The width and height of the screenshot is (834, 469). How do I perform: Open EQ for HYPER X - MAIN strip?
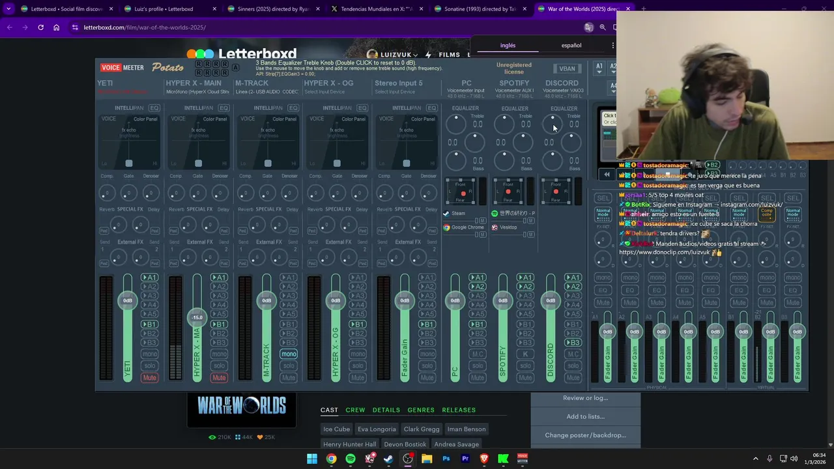[223, 108]
